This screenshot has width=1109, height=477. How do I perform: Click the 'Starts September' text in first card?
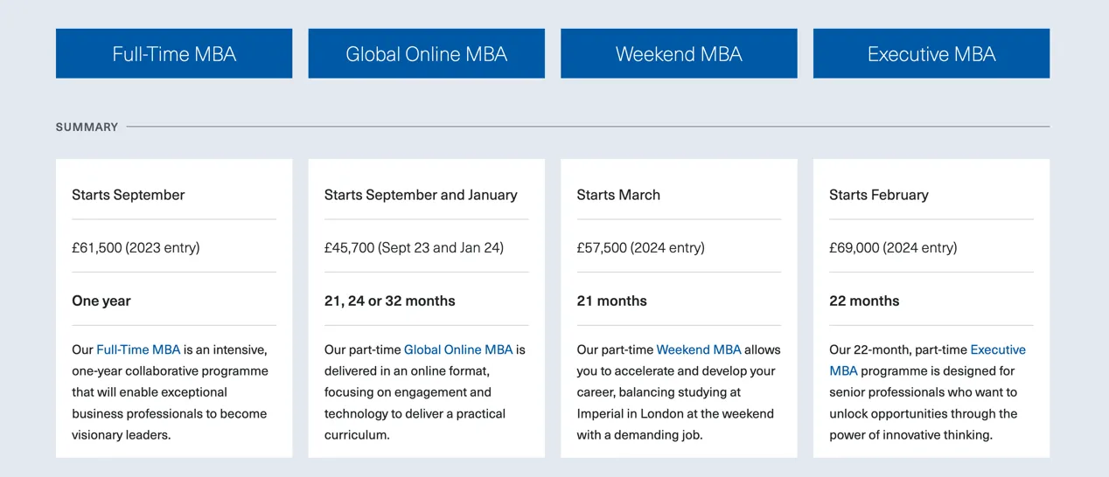tap(129, 195)
